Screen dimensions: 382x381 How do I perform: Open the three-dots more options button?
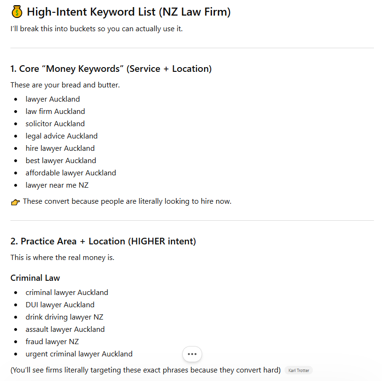(x=192, y=354)
